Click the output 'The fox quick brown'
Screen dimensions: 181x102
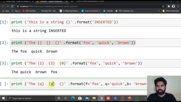click(x=35, y=51)
